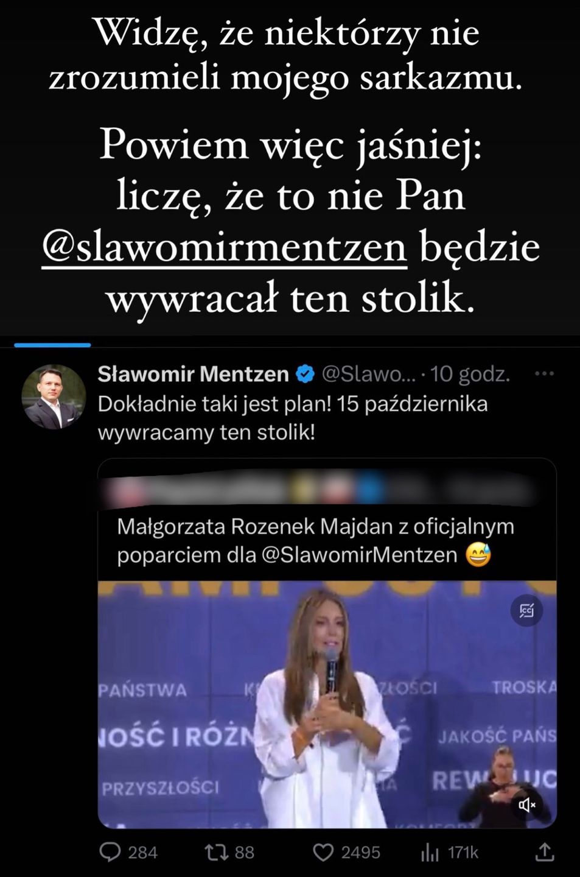580x877 pixels.
Task: Click the 2495 likes count
Action: pos(360,853)
